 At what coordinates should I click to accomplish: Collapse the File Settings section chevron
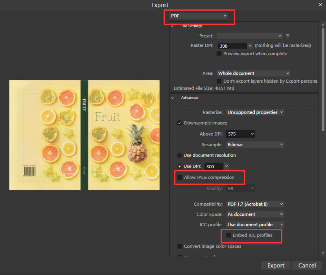172,26
